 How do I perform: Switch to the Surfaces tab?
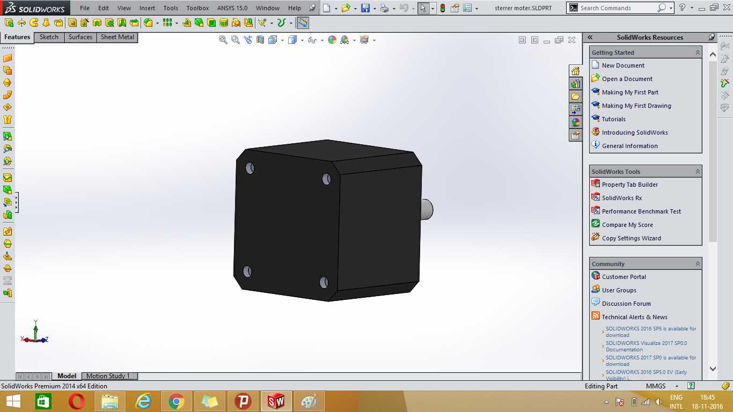click(80, 37)
